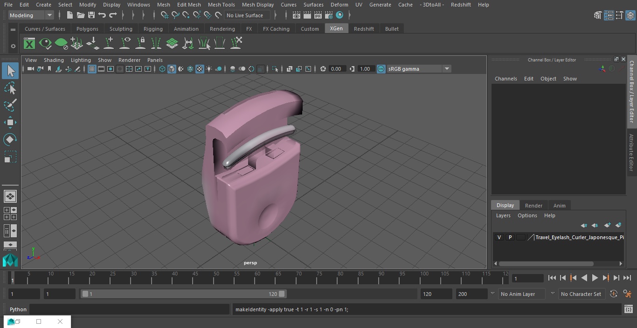
Task: Open the XGen window shelf icon
Action: [x=29, y=44]
